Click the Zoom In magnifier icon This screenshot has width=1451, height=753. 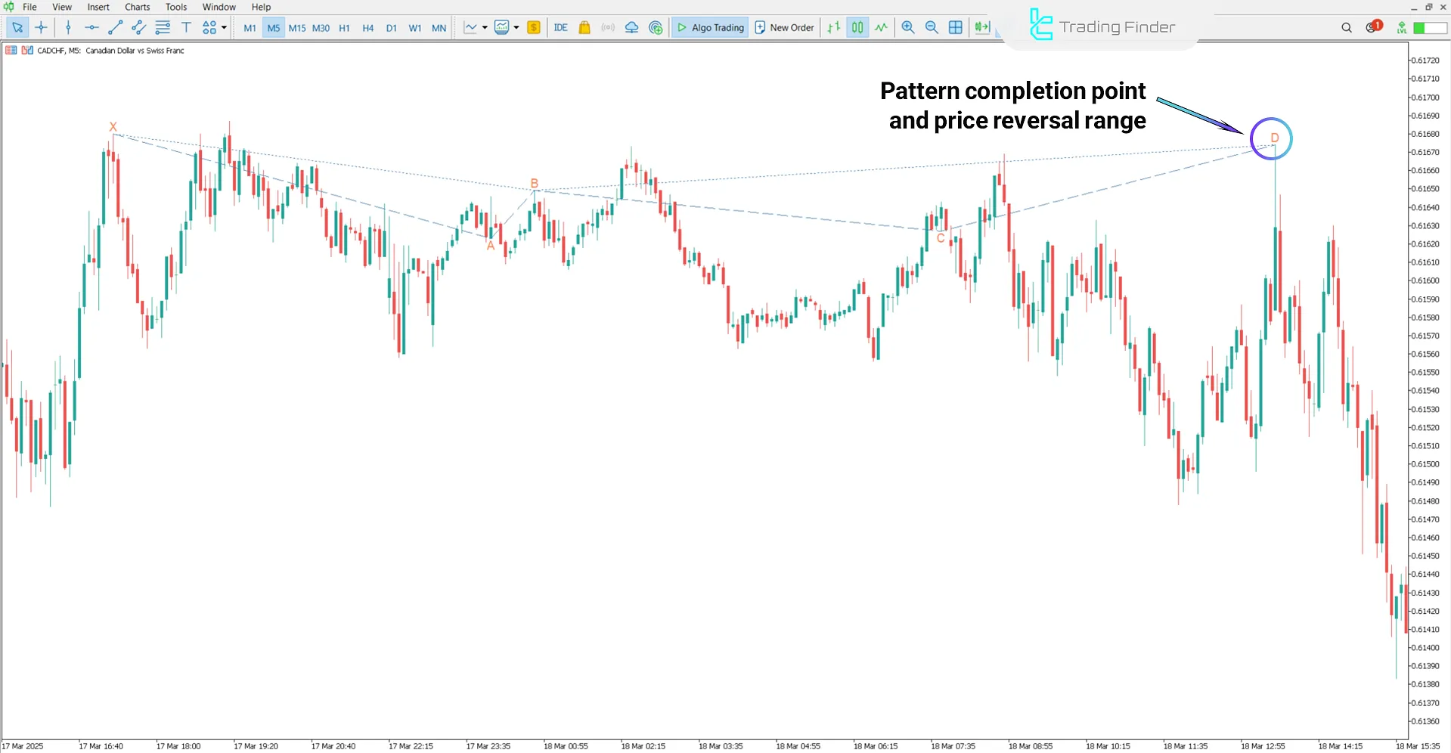tap(907, 27)
